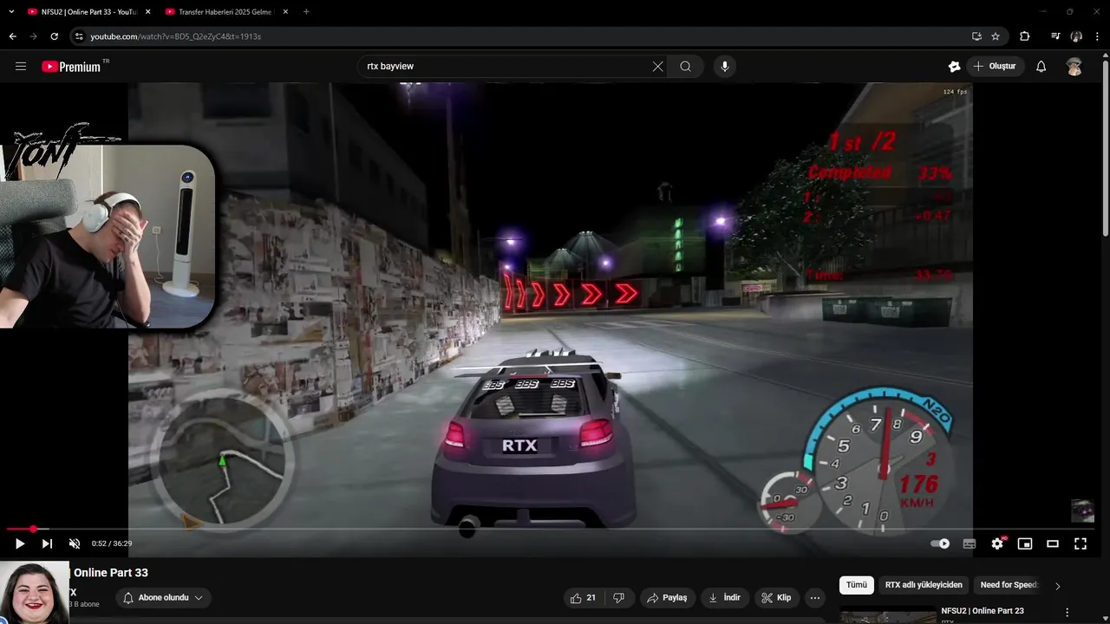Share the video via Paylaş

(668, 598)
